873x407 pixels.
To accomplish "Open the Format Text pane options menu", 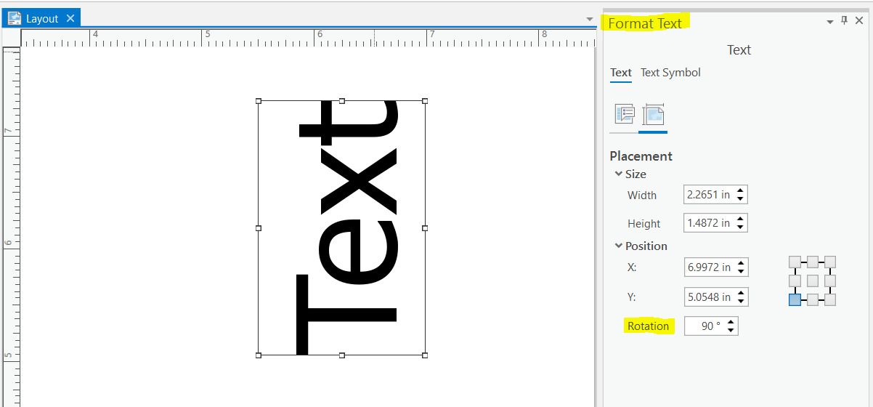I will [830, 22].
